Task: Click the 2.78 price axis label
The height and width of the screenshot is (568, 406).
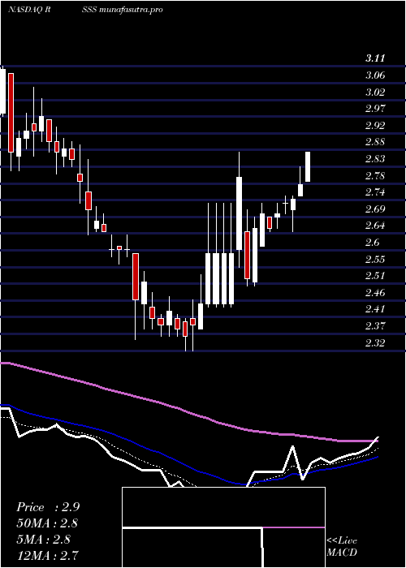Action: [375, 176]
